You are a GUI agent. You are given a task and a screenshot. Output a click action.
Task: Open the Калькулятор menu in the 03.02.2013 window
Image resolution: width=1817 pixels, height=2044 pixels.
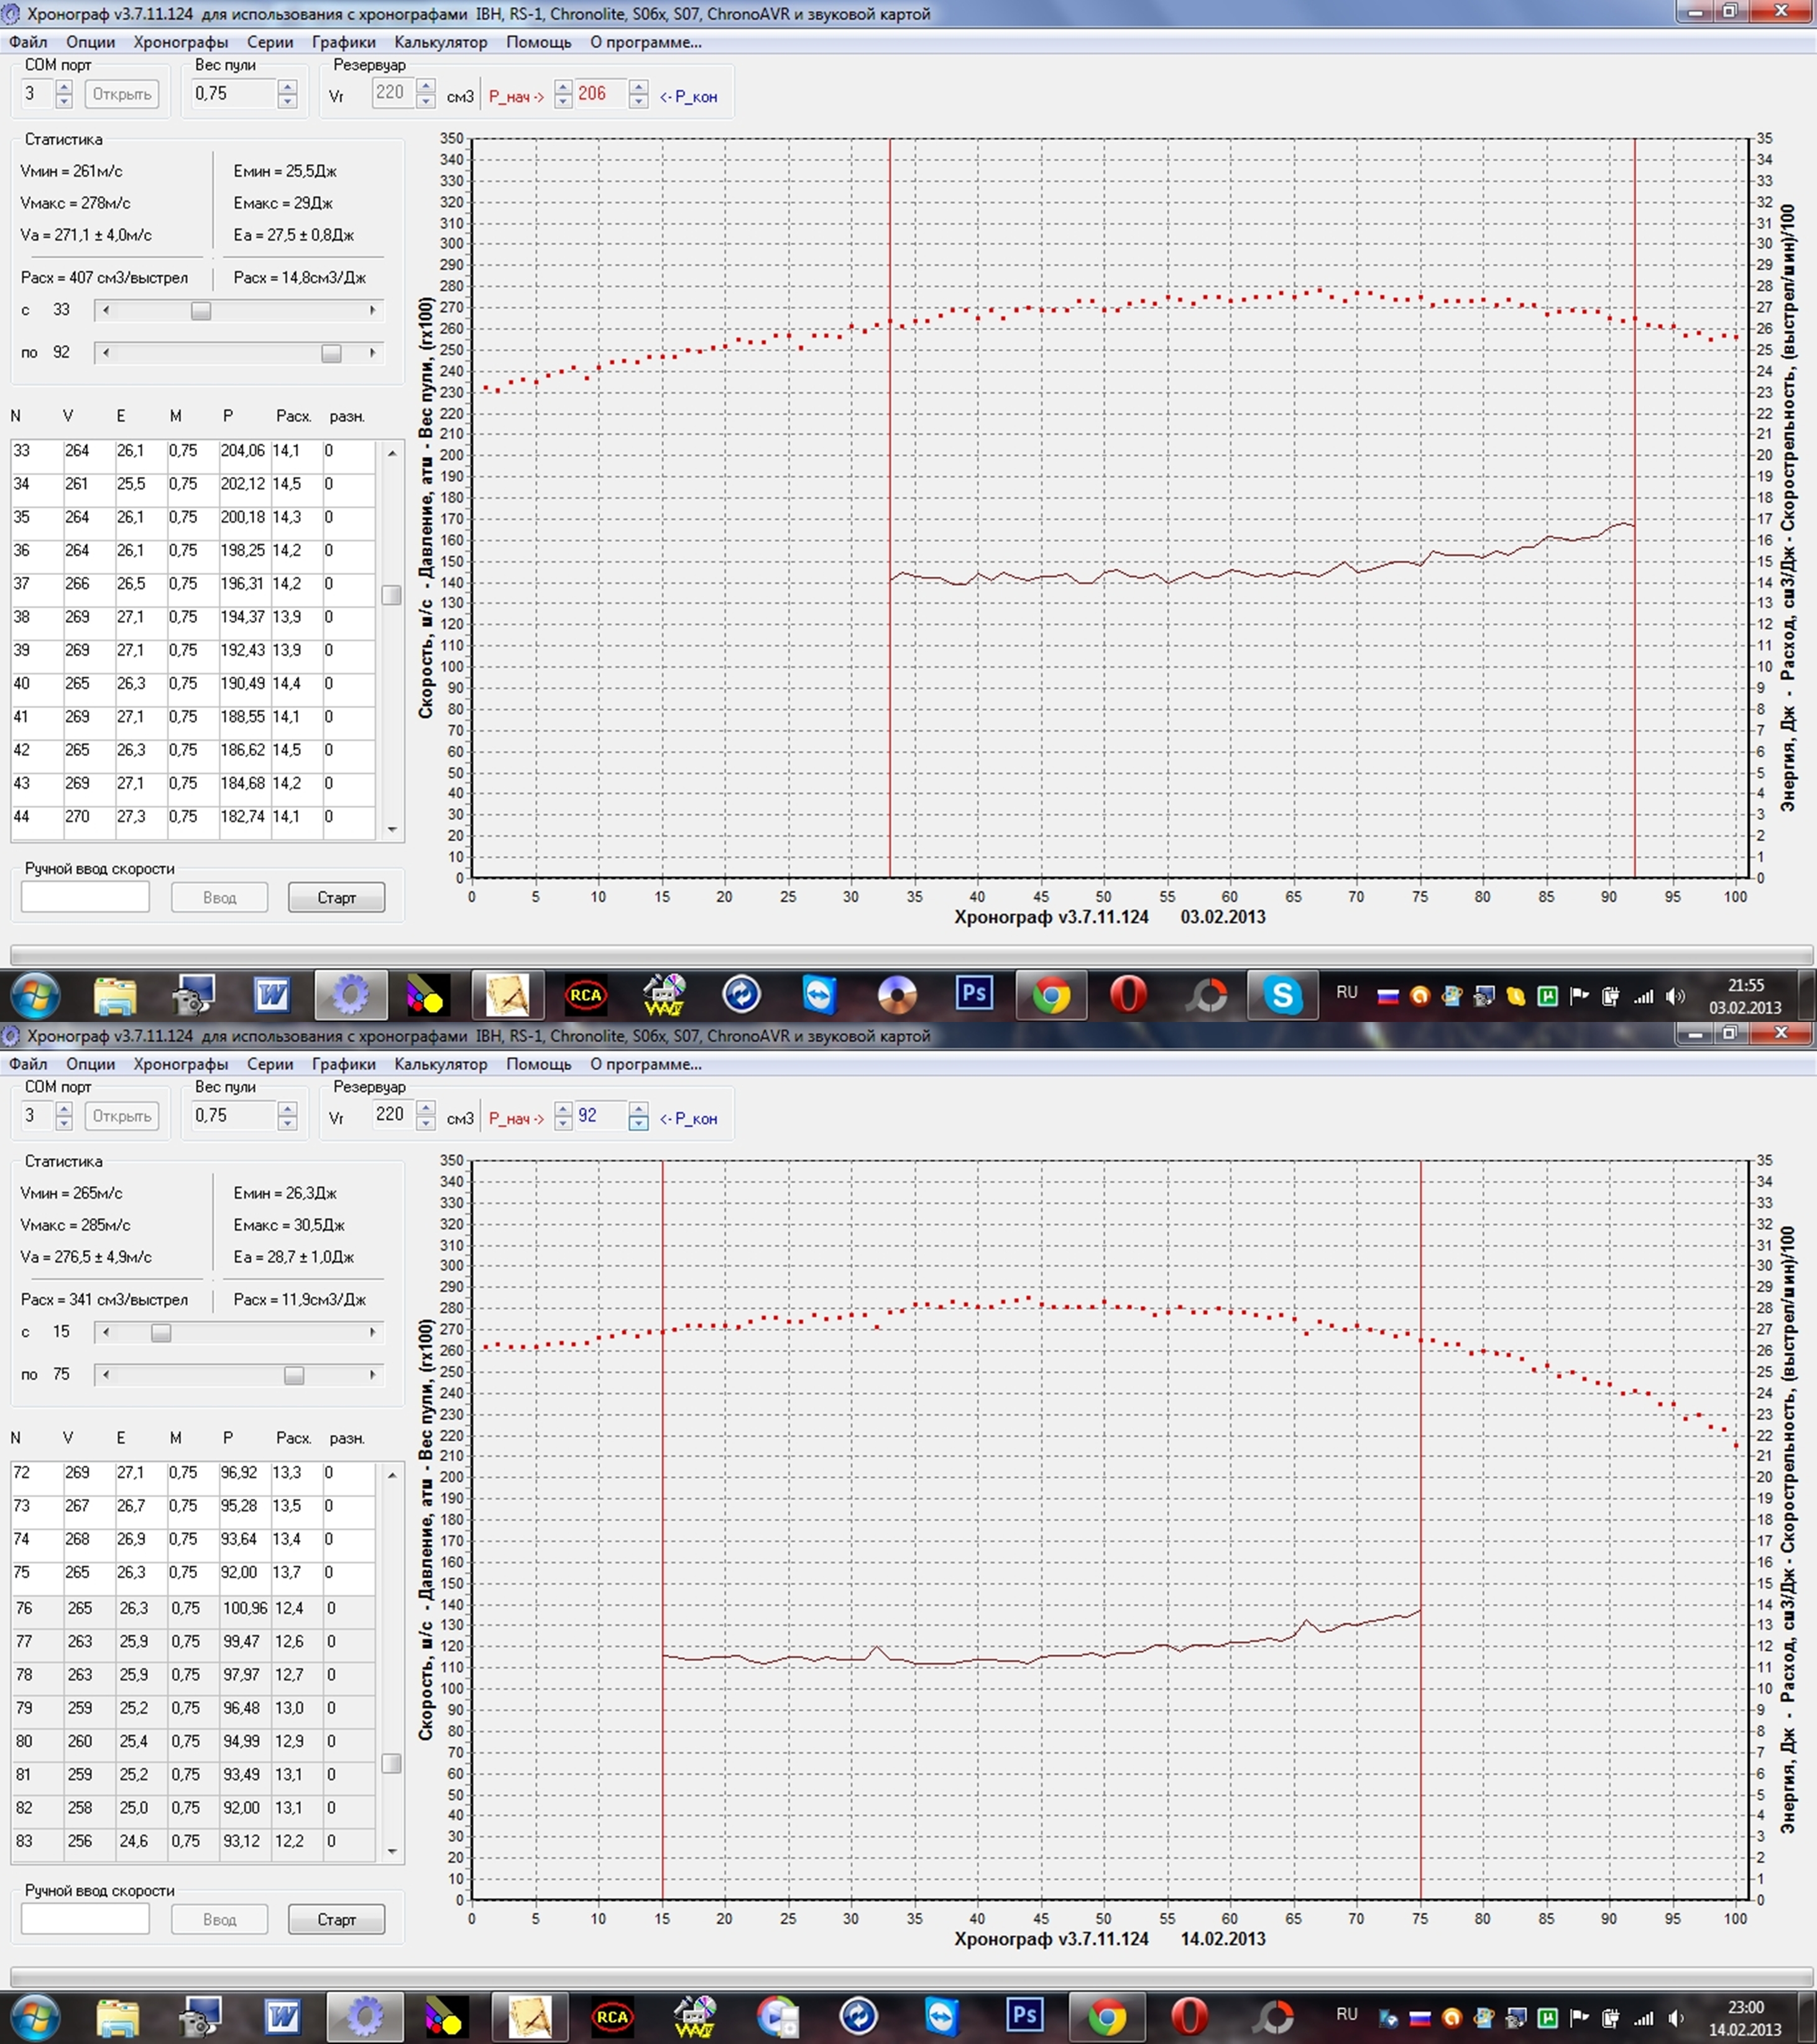(440, 42)
